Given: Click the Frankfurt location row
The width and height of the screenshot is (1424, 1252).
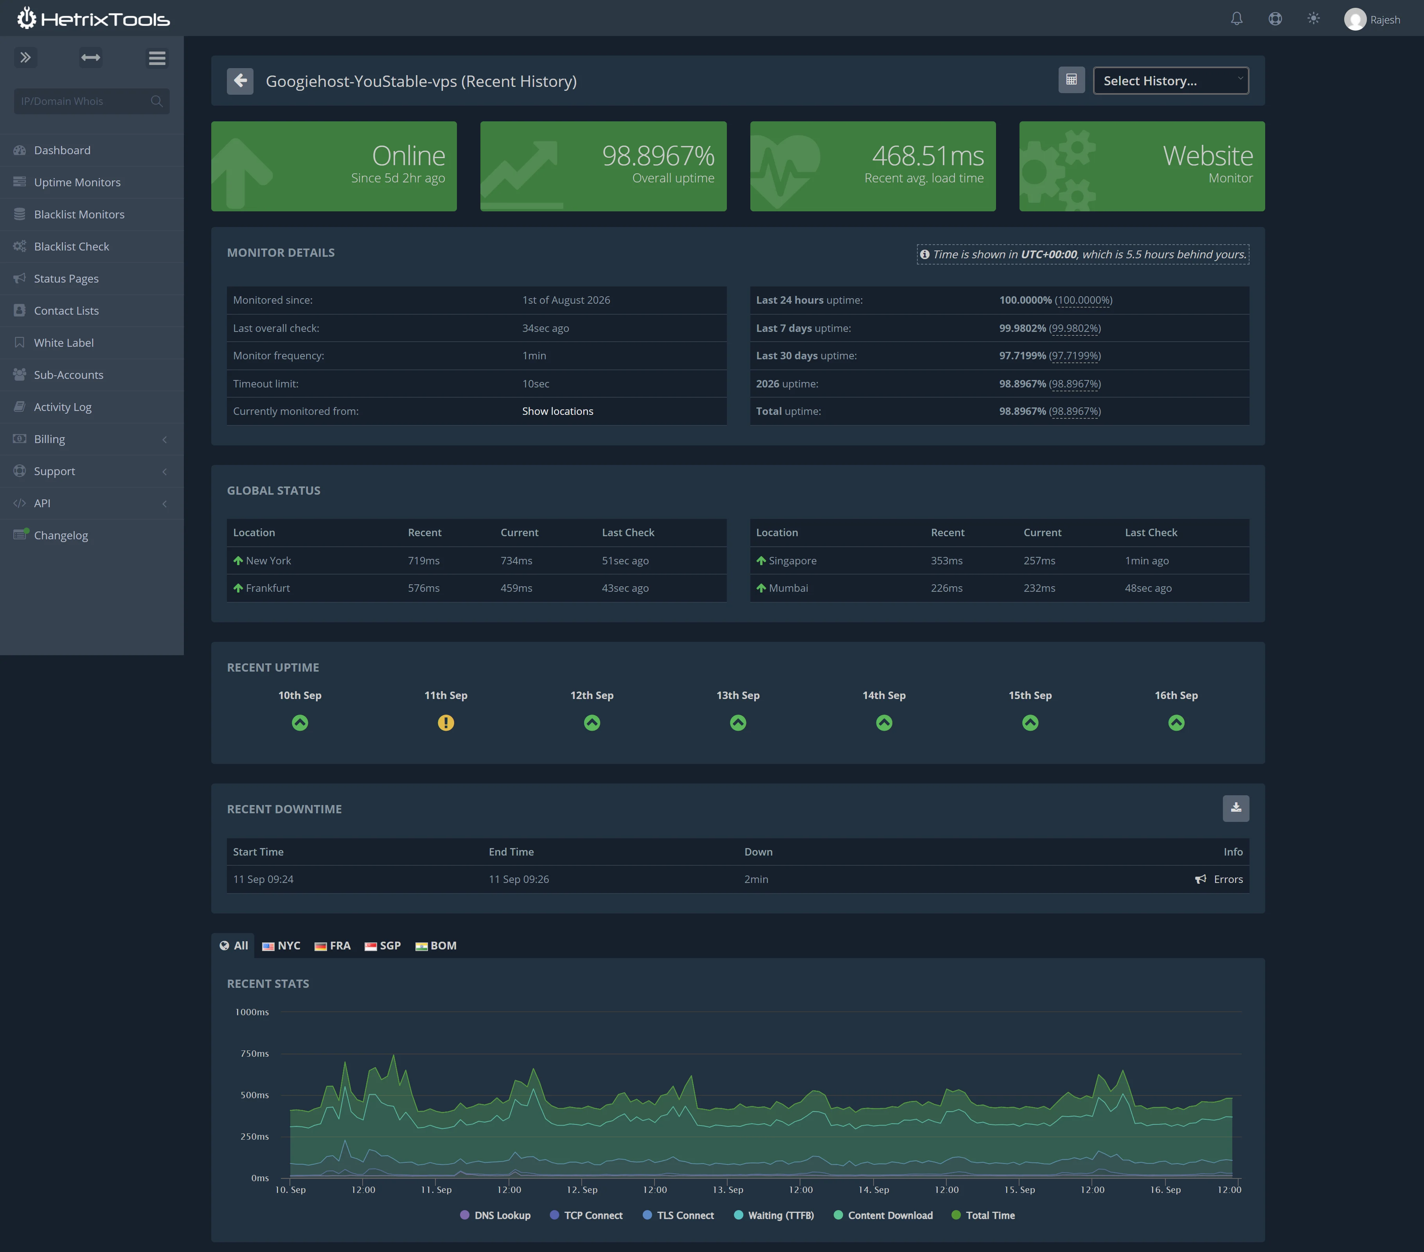Looking at the screenshot, I should (x=476, y=588).
